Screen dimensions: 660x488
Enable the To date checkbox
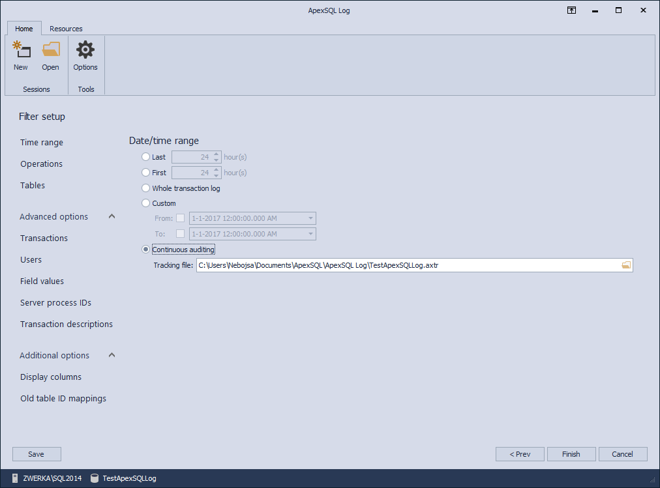click(180, 234)
